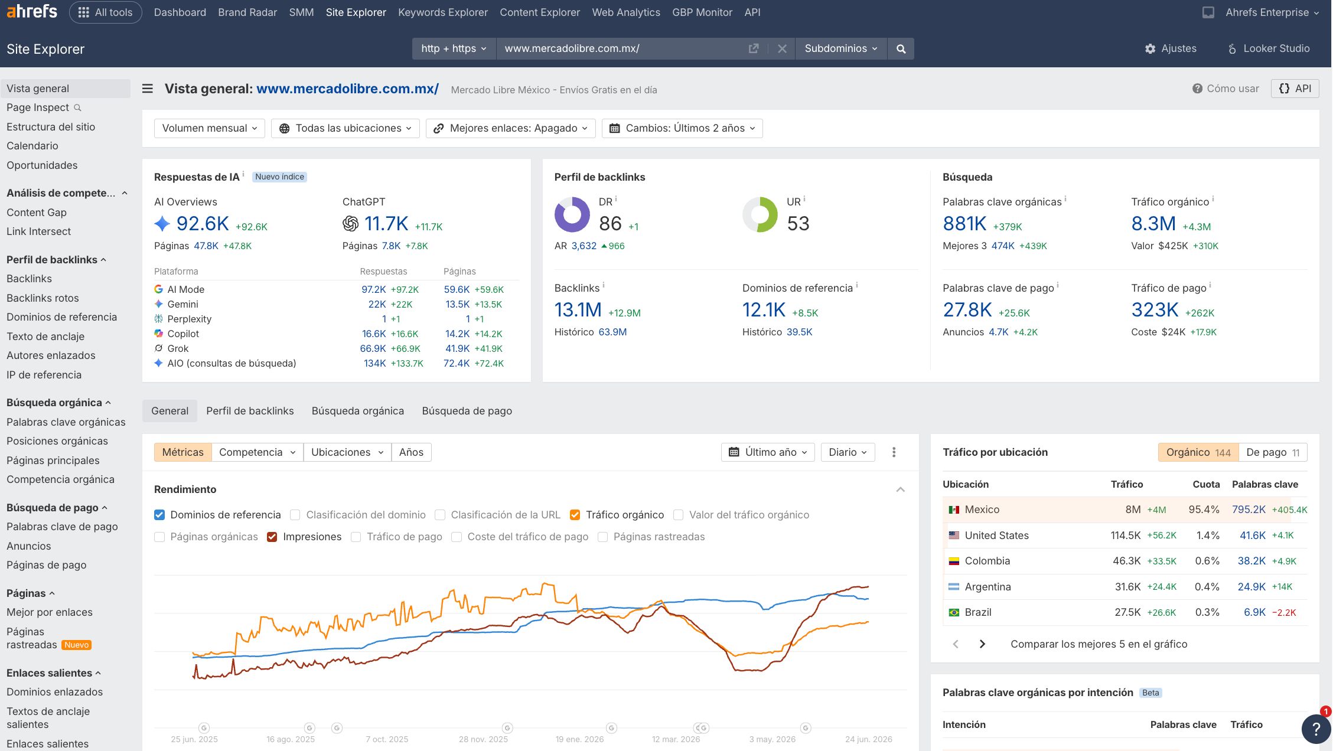
Task: Open the http + https protocol dropdown
Action: coord(454,49)
